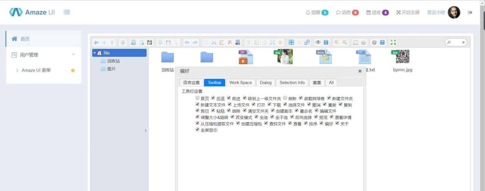
Task: Collapse the file root tree arrow
Action: click(x=95, y=53)
